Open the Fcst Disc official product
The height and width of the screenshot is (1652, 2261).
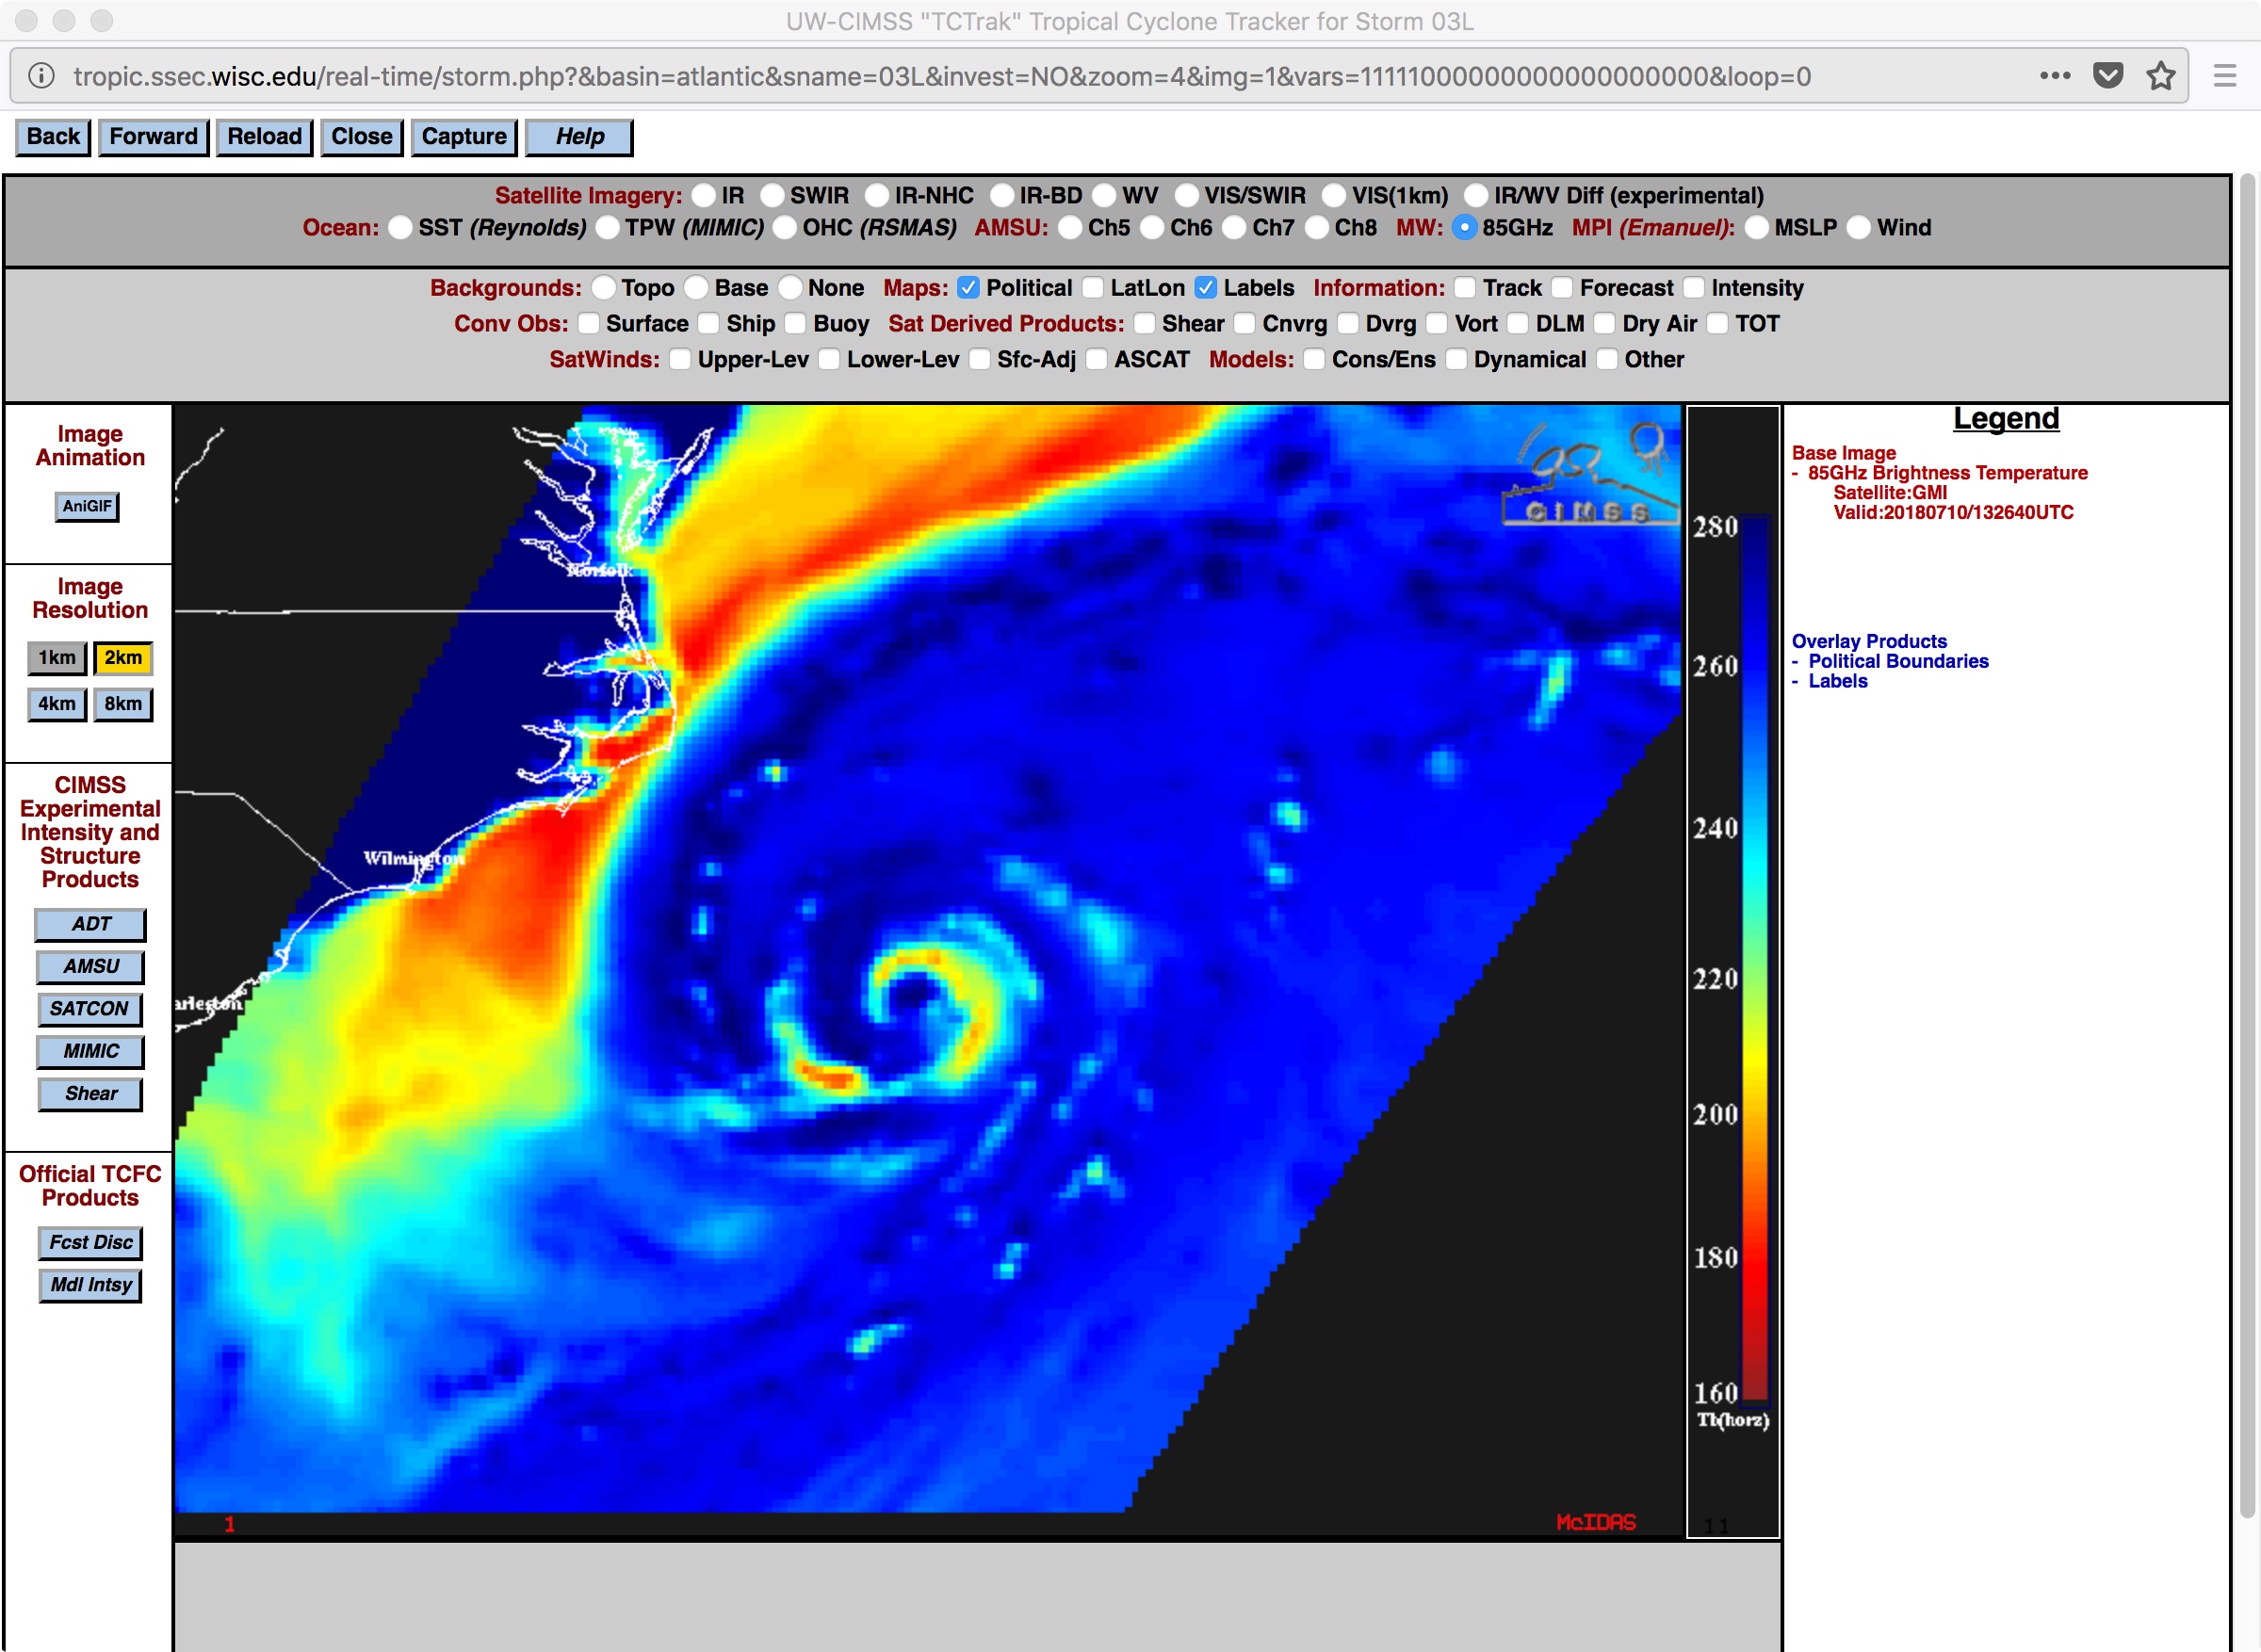90,1243
